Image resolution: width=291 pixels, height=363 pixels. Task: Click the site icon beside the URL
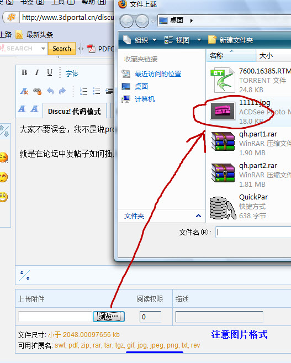point(11,17)
